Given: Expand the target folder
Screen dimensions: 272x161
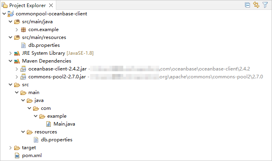Looking at the screenshot, I should pyautogui.click(x=10, y=148).
